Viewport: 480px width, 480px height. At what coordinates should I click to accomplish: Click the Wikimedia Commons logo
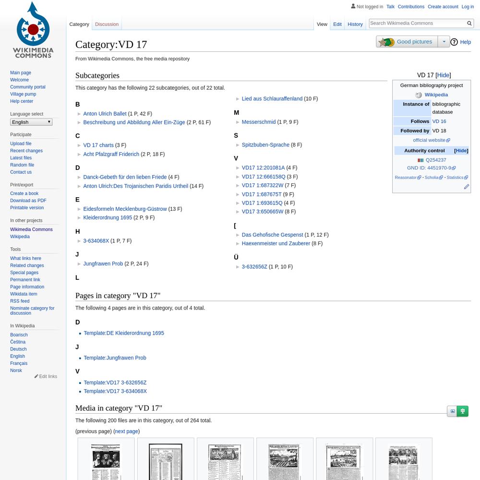click(33, 30)
